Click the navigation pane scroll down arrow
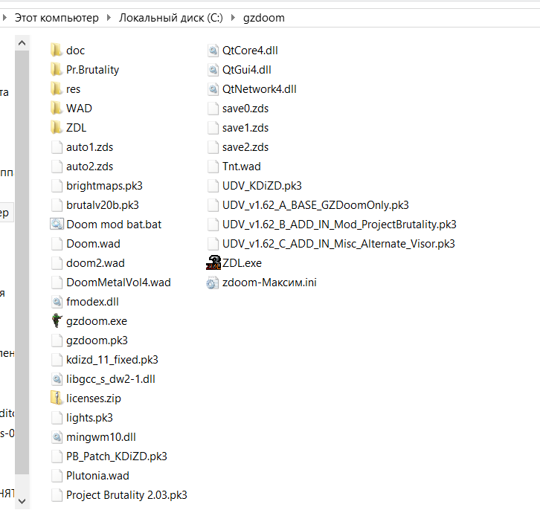 tap(22, 501)
